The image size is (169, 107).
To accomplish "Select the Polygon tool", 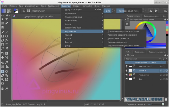I will click(x=2, y=40).
